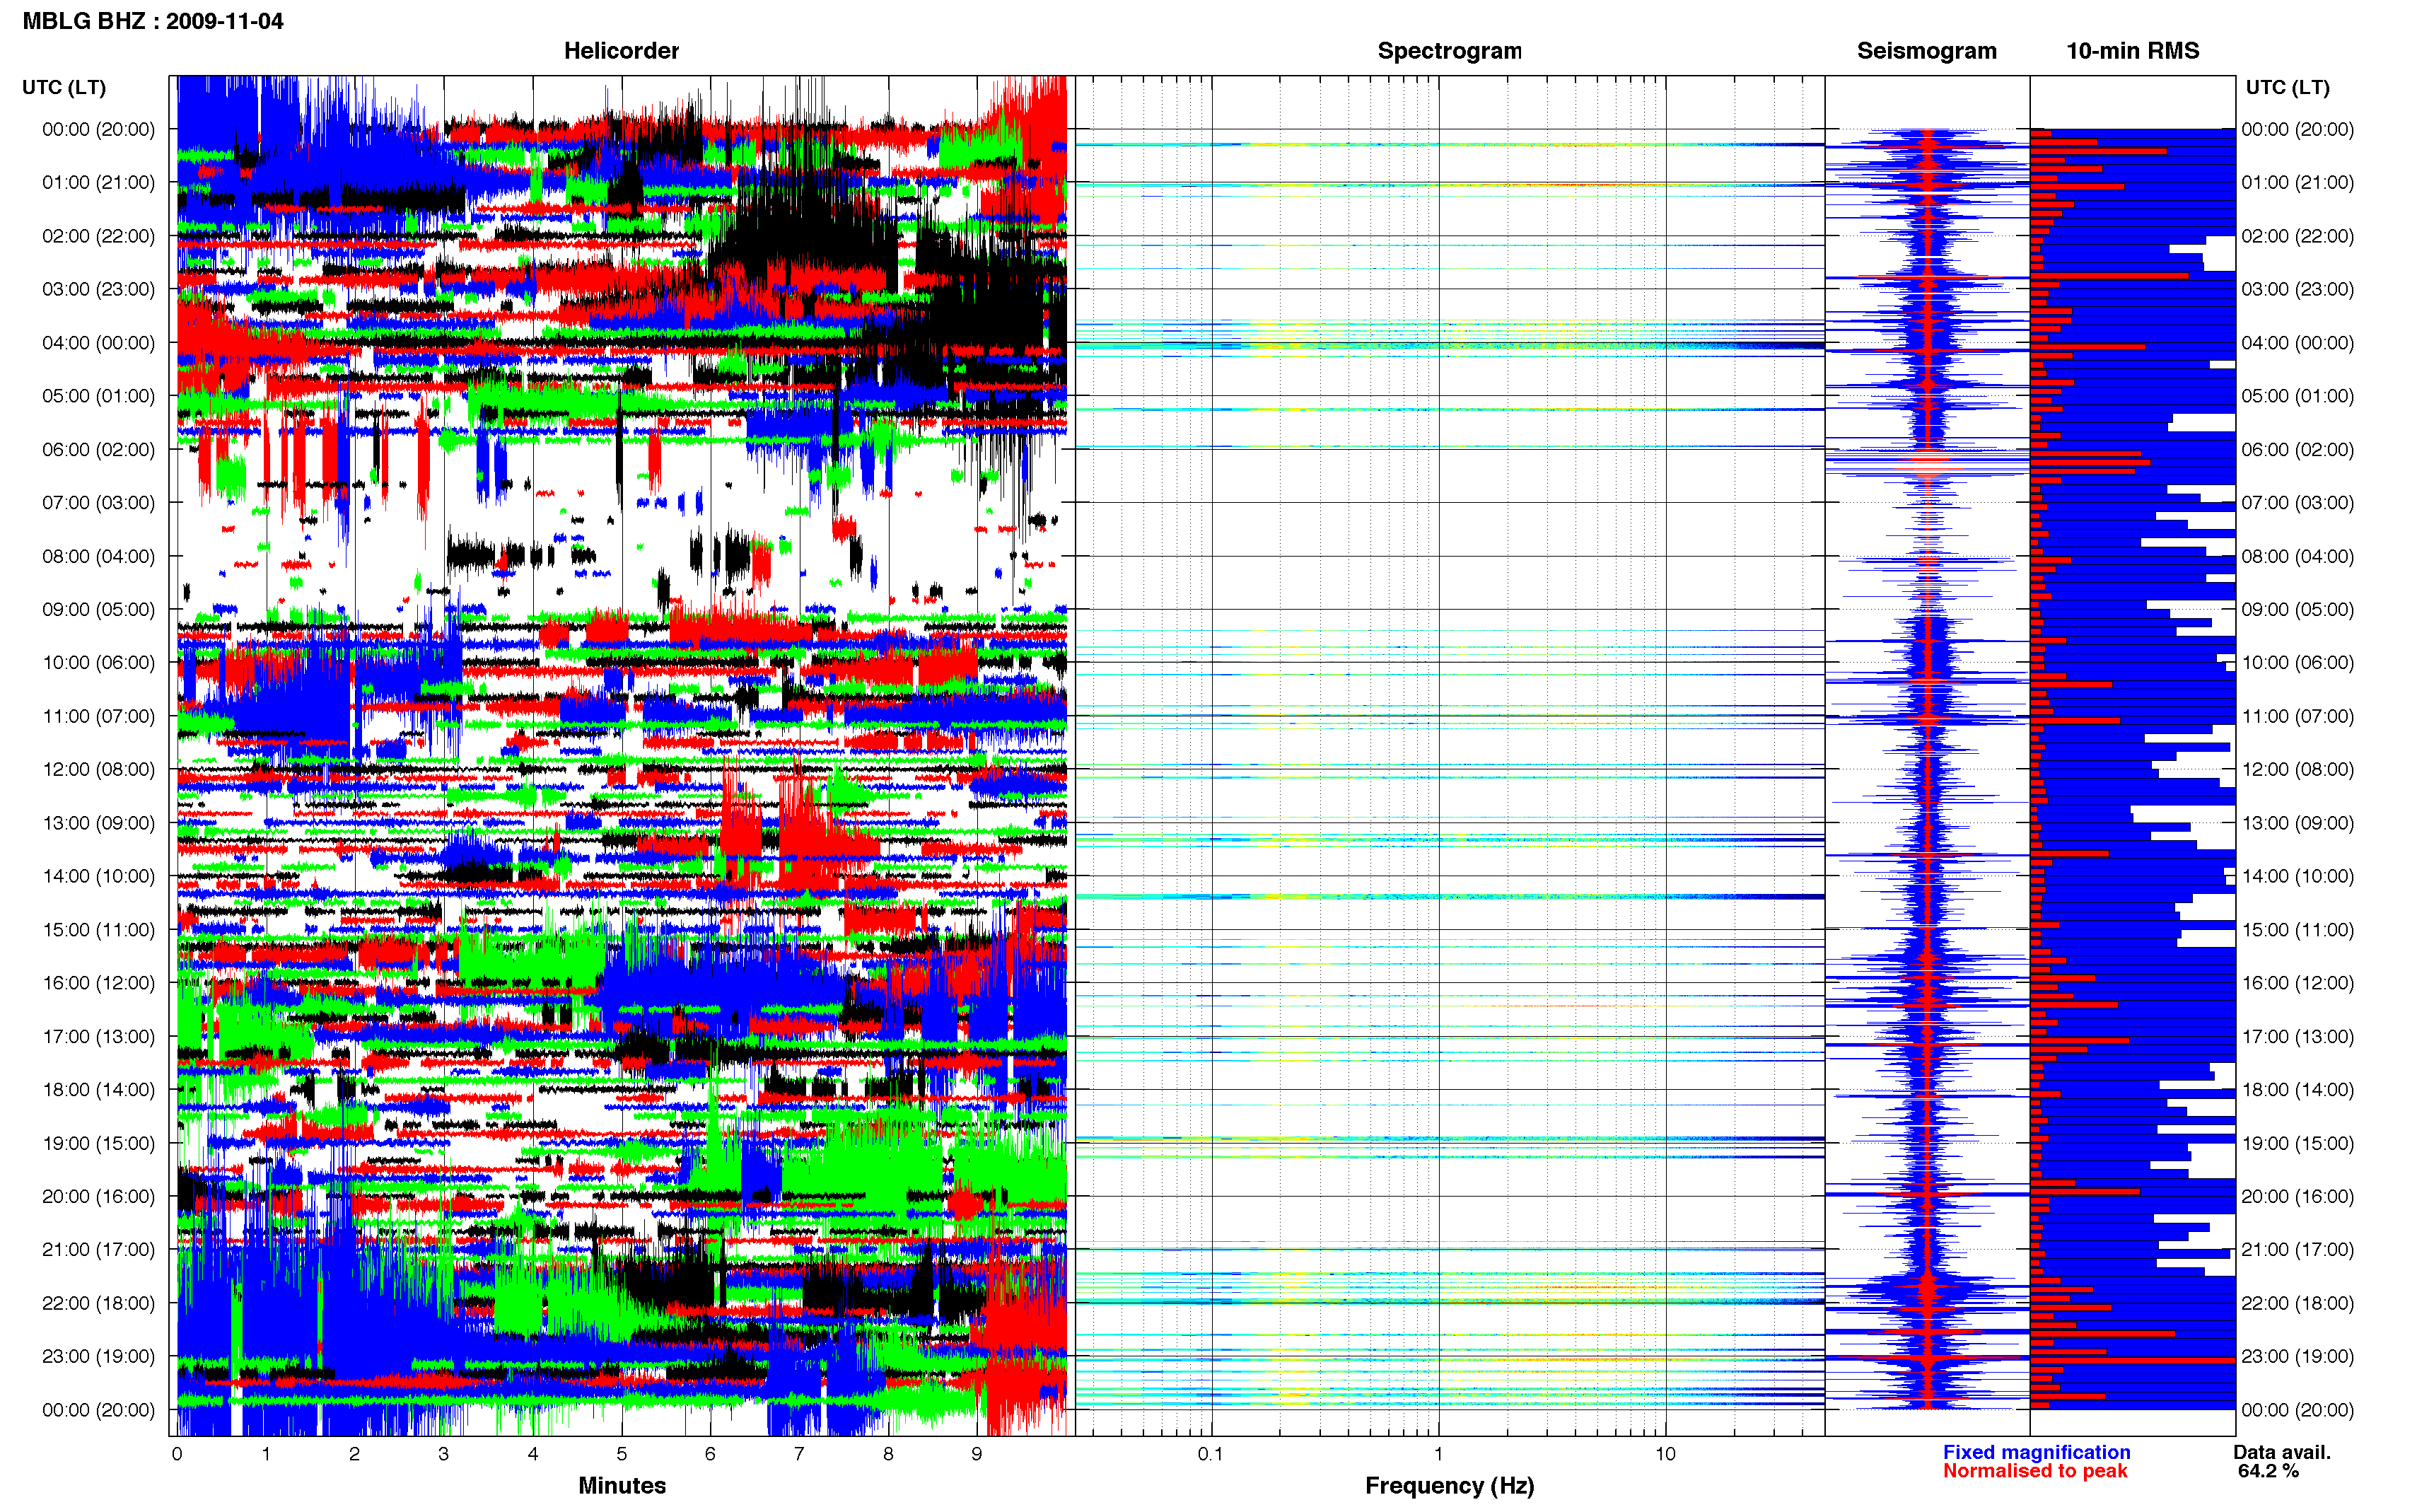Select left-axis time label '20:00 (16:00)'
Screen dimensions: 2417x1512
pyautogui.click(x=98, y=1197)
